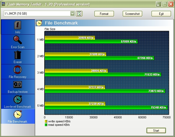
Task: Click the application icon in title bar
Action: tap(3, 4)
